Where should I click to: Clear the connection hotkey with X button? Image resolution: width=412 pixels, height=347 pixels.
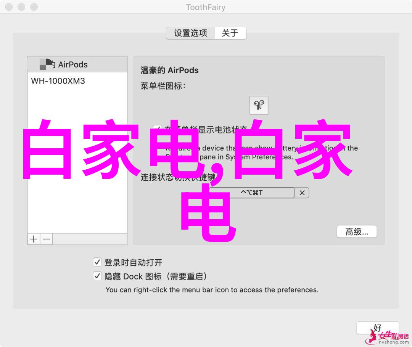pyautogui.click(x=302, y=193)
